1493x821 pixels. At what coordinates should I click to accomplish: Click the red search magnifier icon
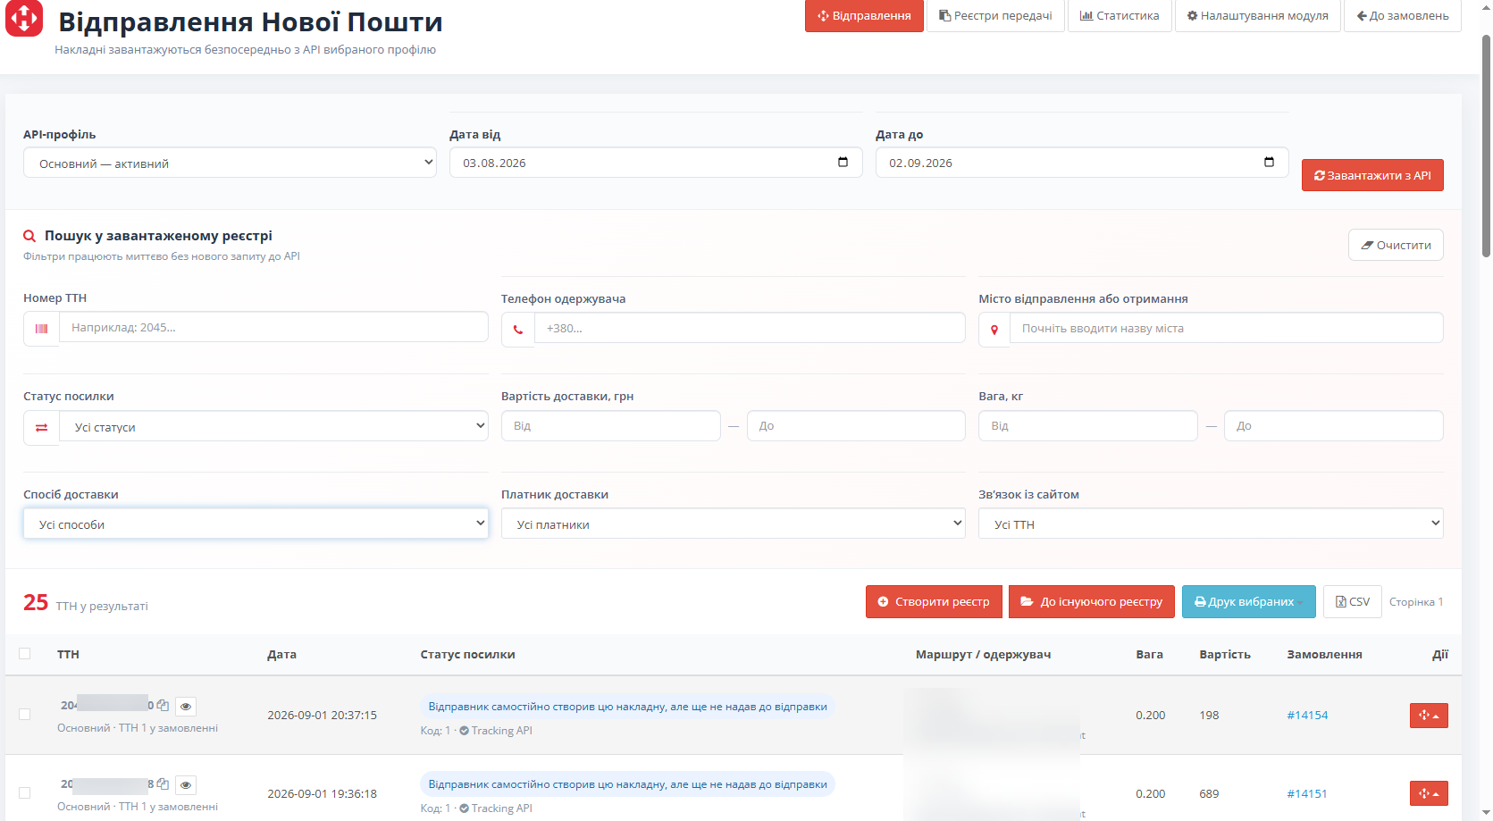click(x=29, y=236)
